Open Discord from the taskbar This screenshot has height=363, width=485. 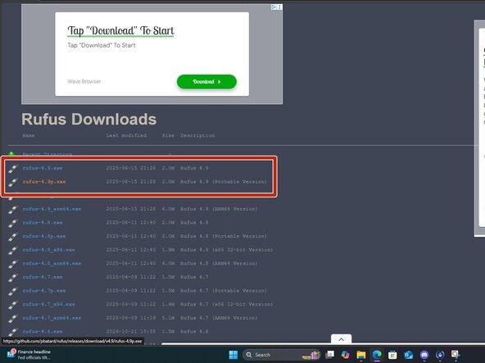point(424,355)
